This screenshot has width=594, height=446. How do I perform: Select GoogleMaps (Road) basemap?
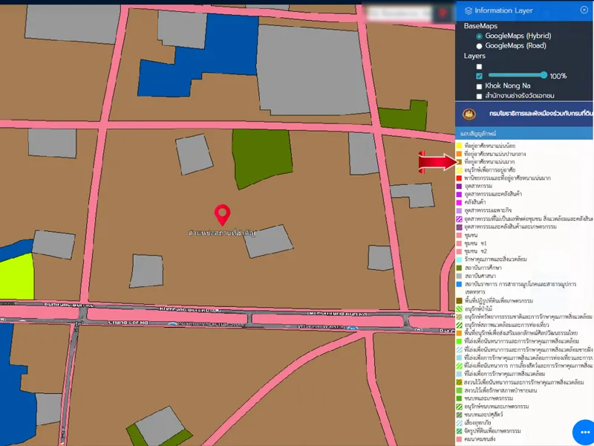click(x=480, y=46)
